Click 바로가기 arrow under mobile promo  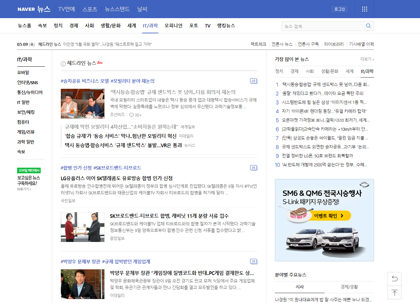24,189
